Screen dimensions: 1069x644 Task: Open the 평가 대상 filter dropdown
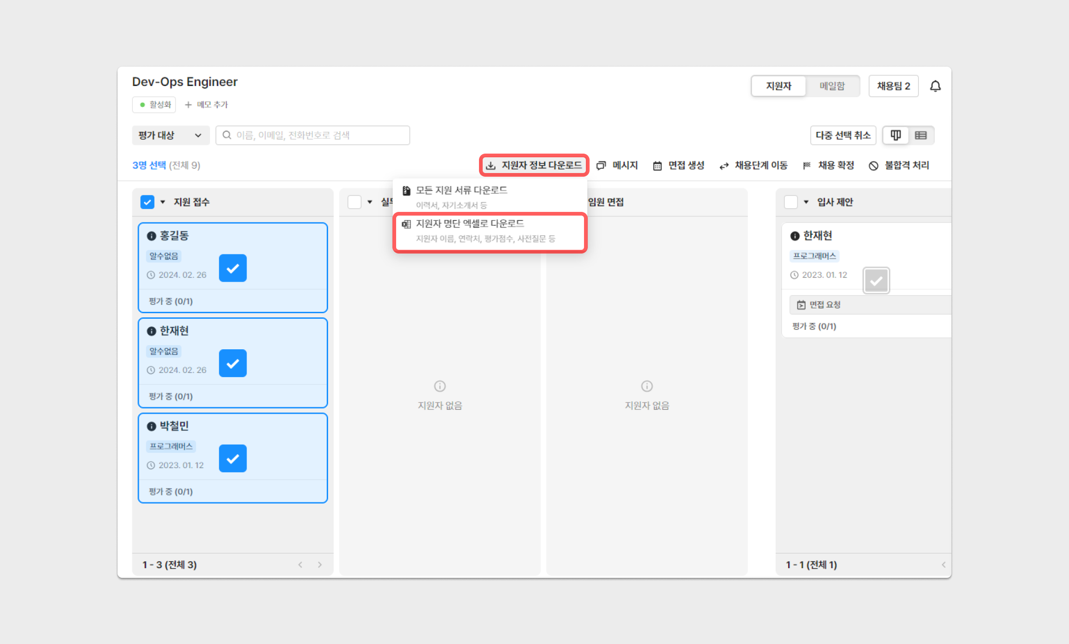pyautogui.click(x=170, y=135)
